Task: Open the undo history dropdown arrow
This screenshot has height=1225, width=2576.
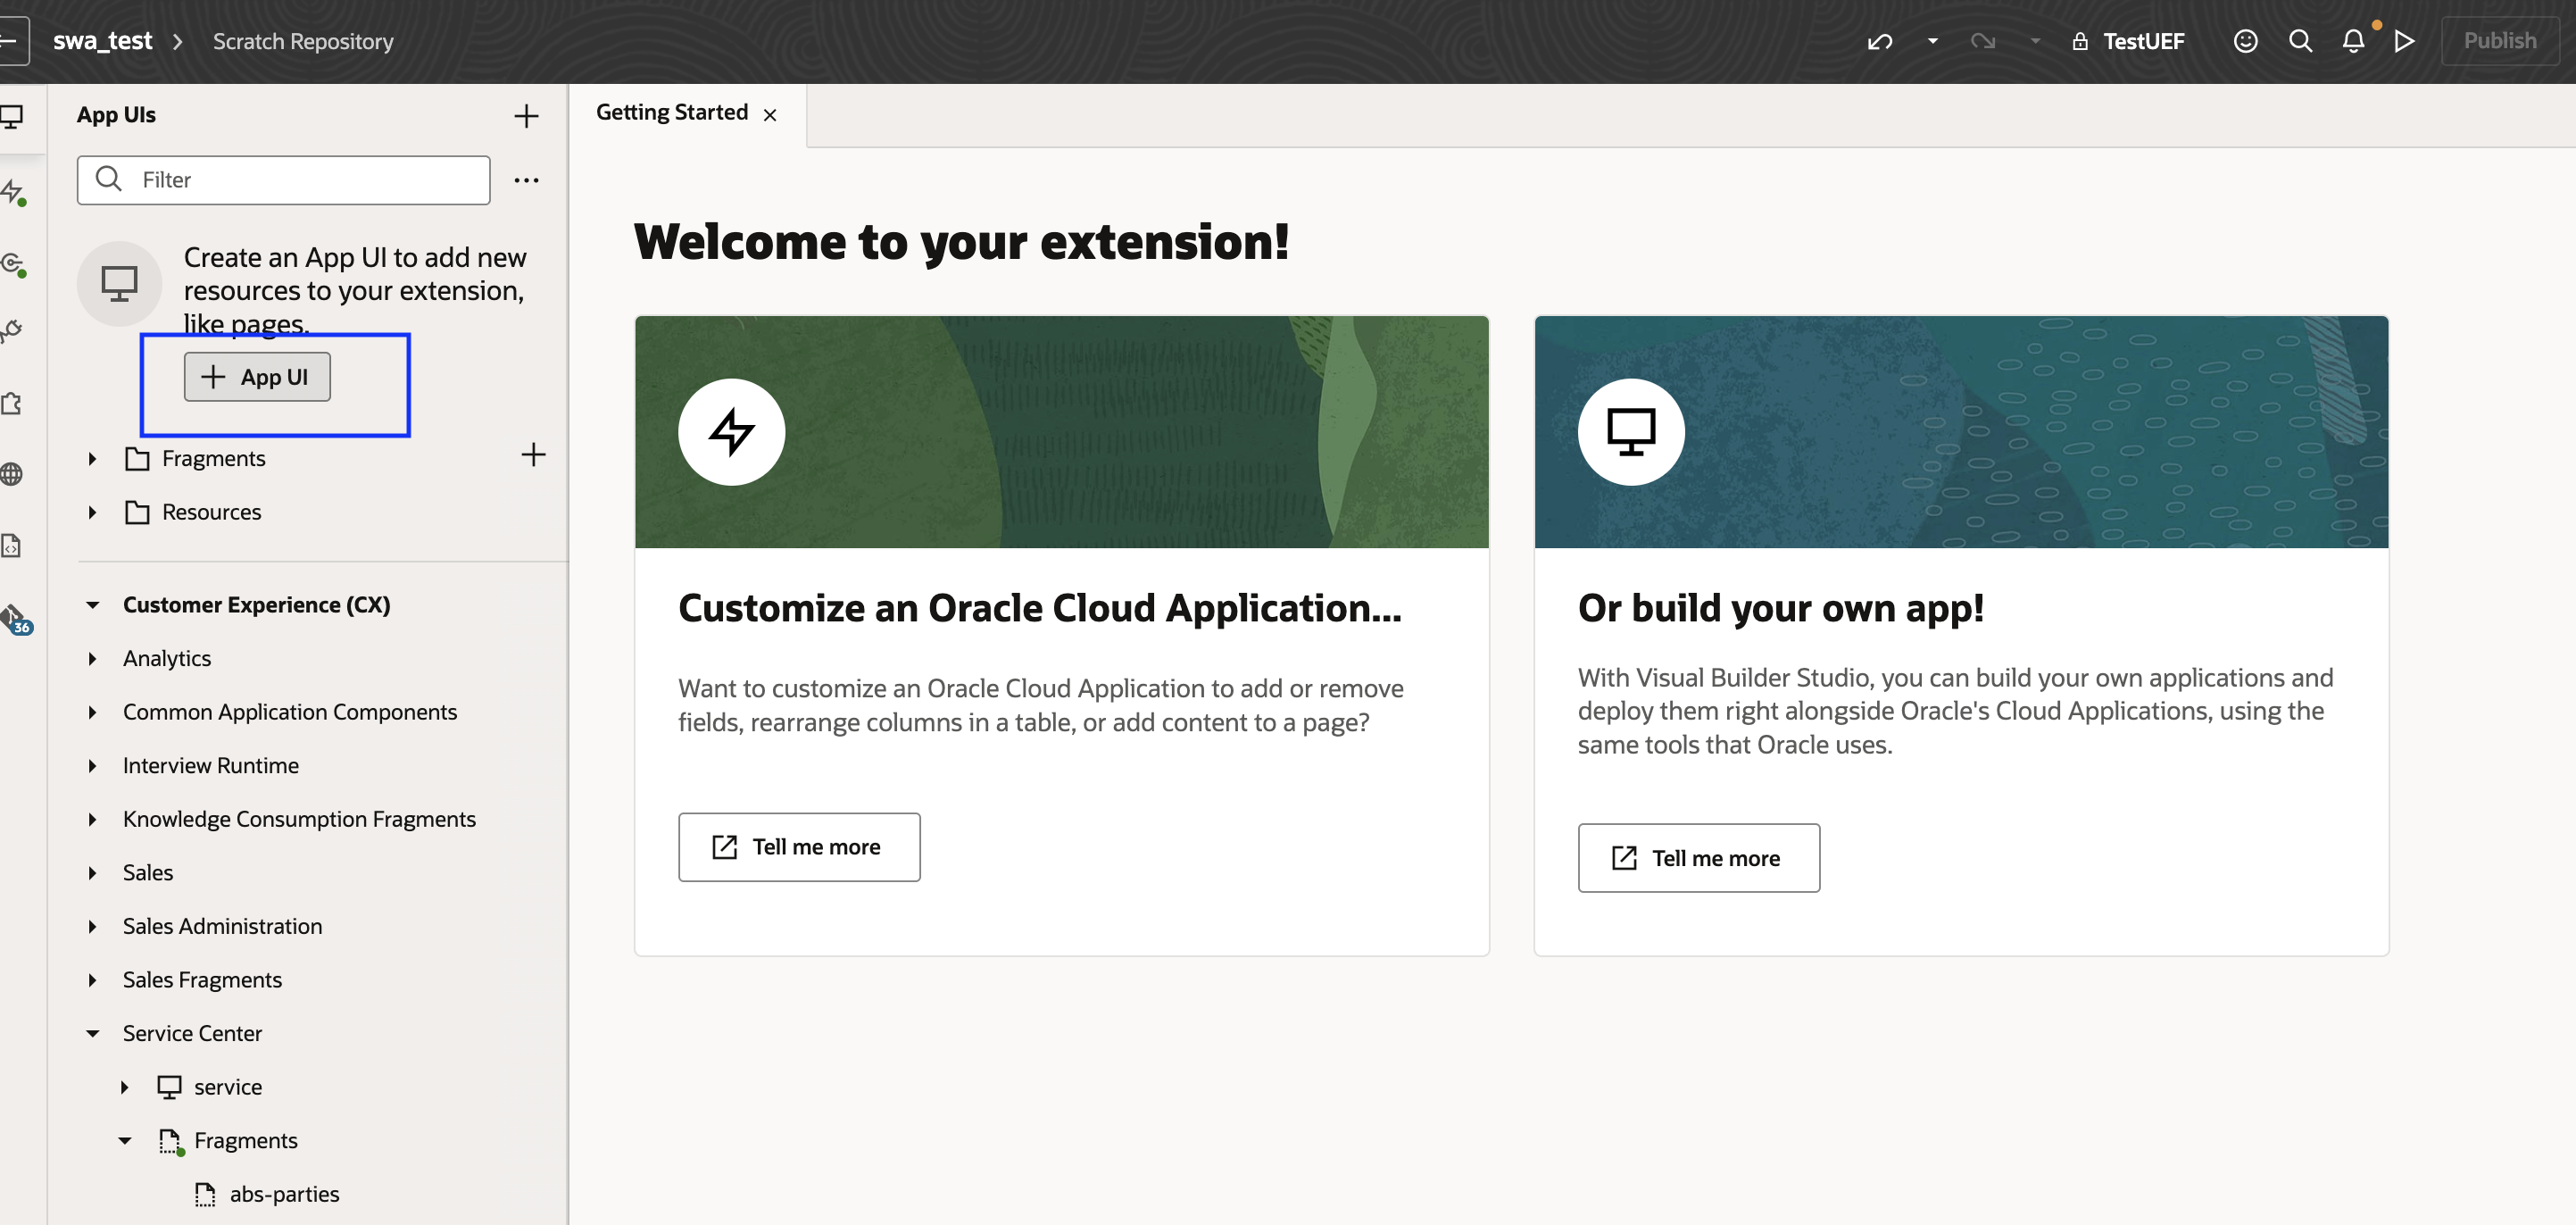Action: point(1932,42)
